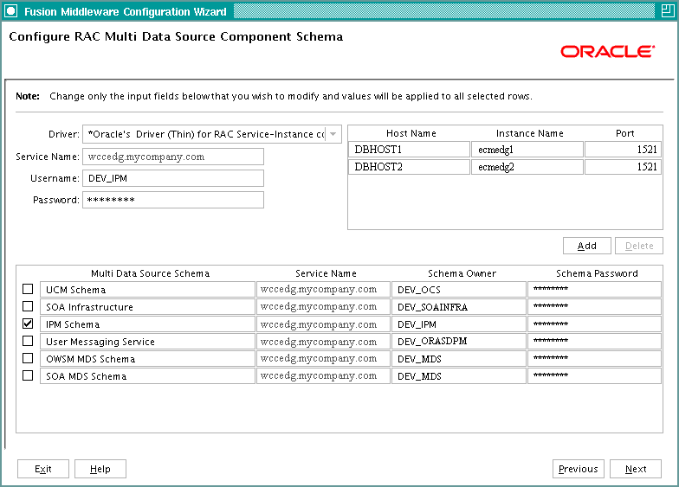
Task: Click the port 1521 cell for DBHOST2
Action: [x=624, y=166]
